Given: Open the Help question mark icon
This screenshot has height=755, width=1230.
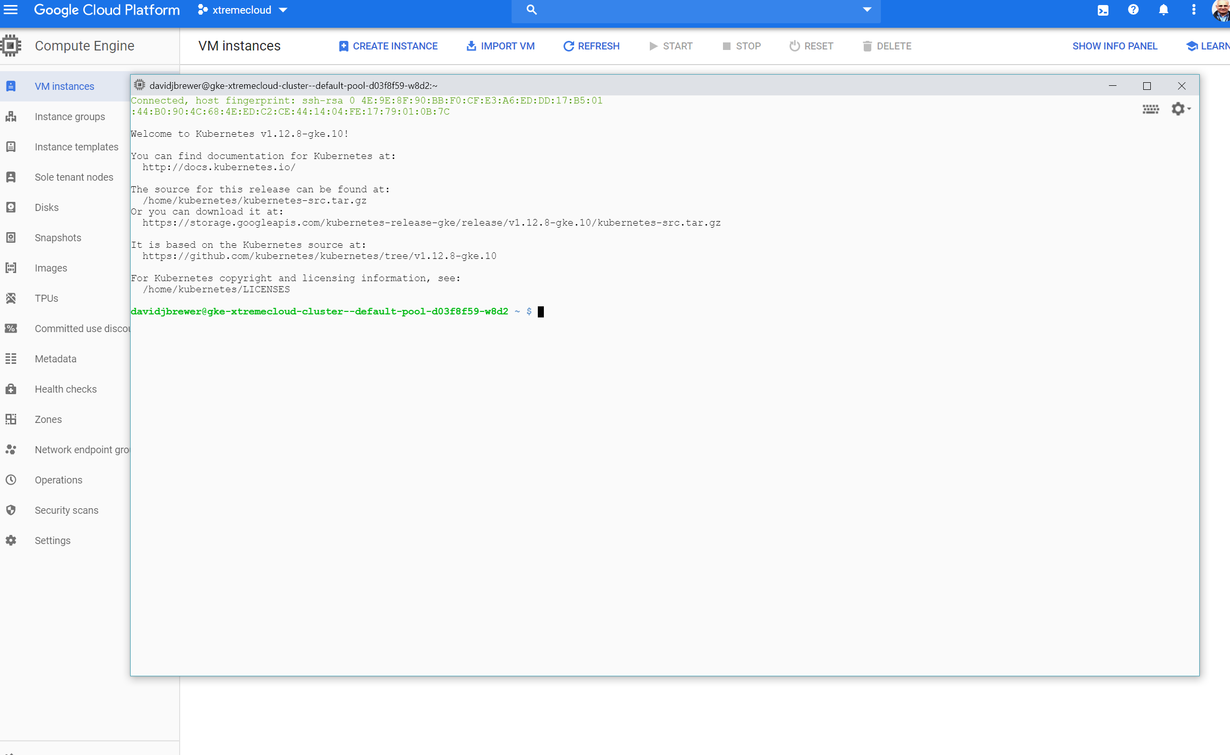Looking at the screenshot, I should coord(1133,10).
